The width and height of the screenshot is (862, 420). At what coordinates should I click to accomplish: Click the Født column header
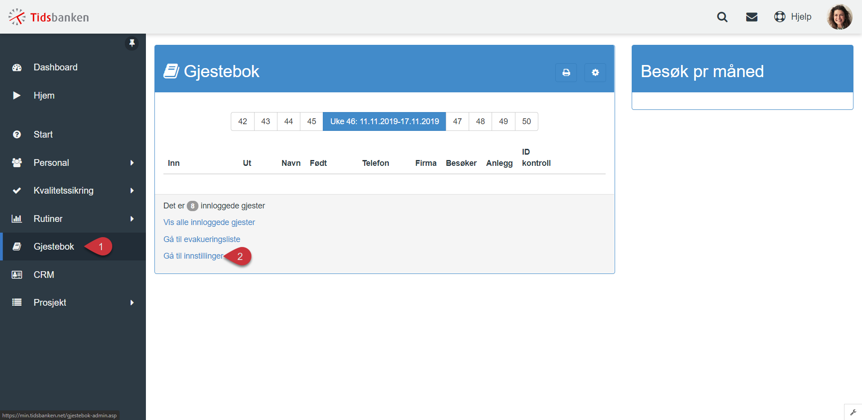point(318,163)
